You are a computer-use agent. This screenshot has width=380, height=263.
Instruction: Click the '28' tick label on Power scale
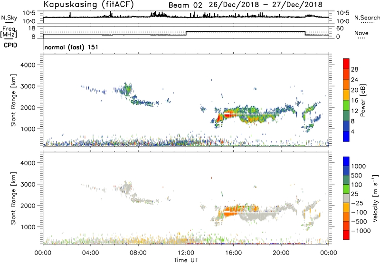(354, 69)
